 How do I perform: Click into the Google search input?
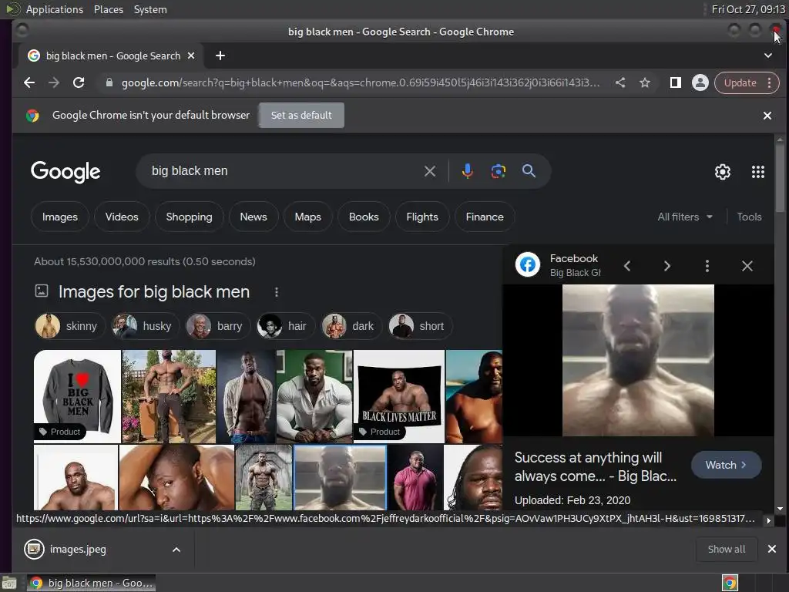pos(284,171)
